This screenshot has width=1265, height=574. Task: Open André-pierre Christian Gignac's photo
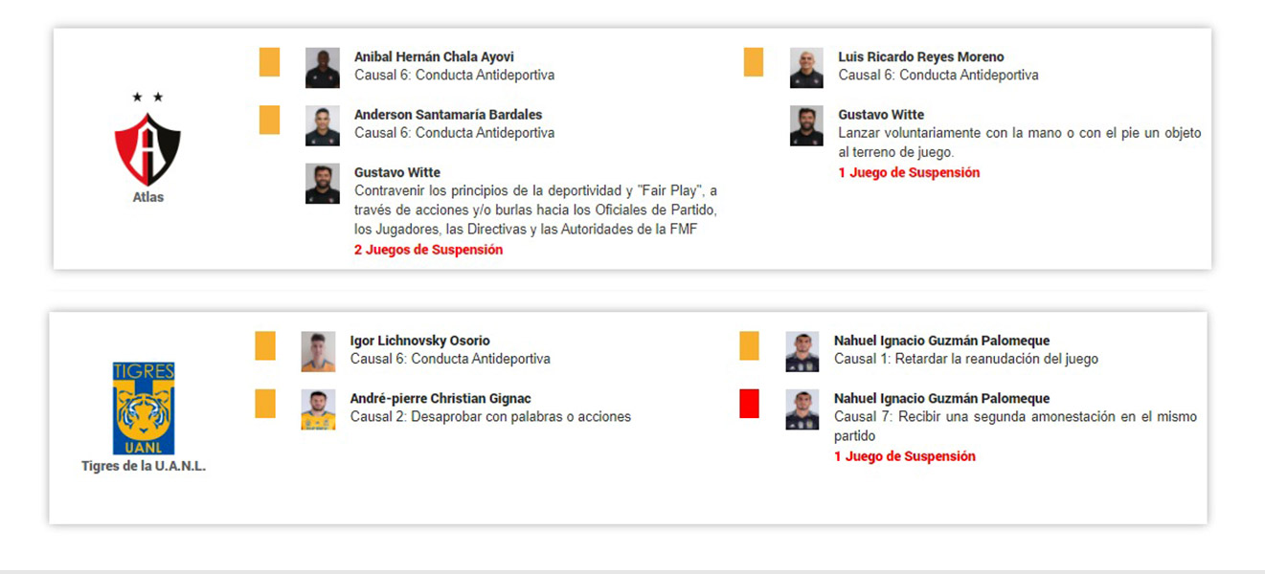(318, 409)
